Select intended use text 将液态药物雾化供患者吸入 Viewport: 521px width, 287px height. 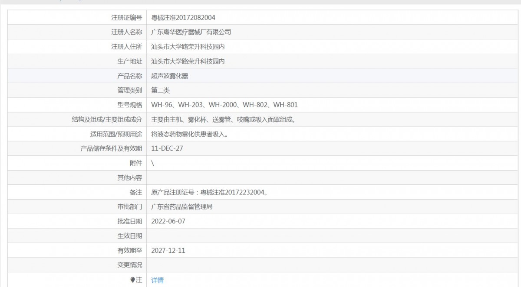tap(190, 134)
